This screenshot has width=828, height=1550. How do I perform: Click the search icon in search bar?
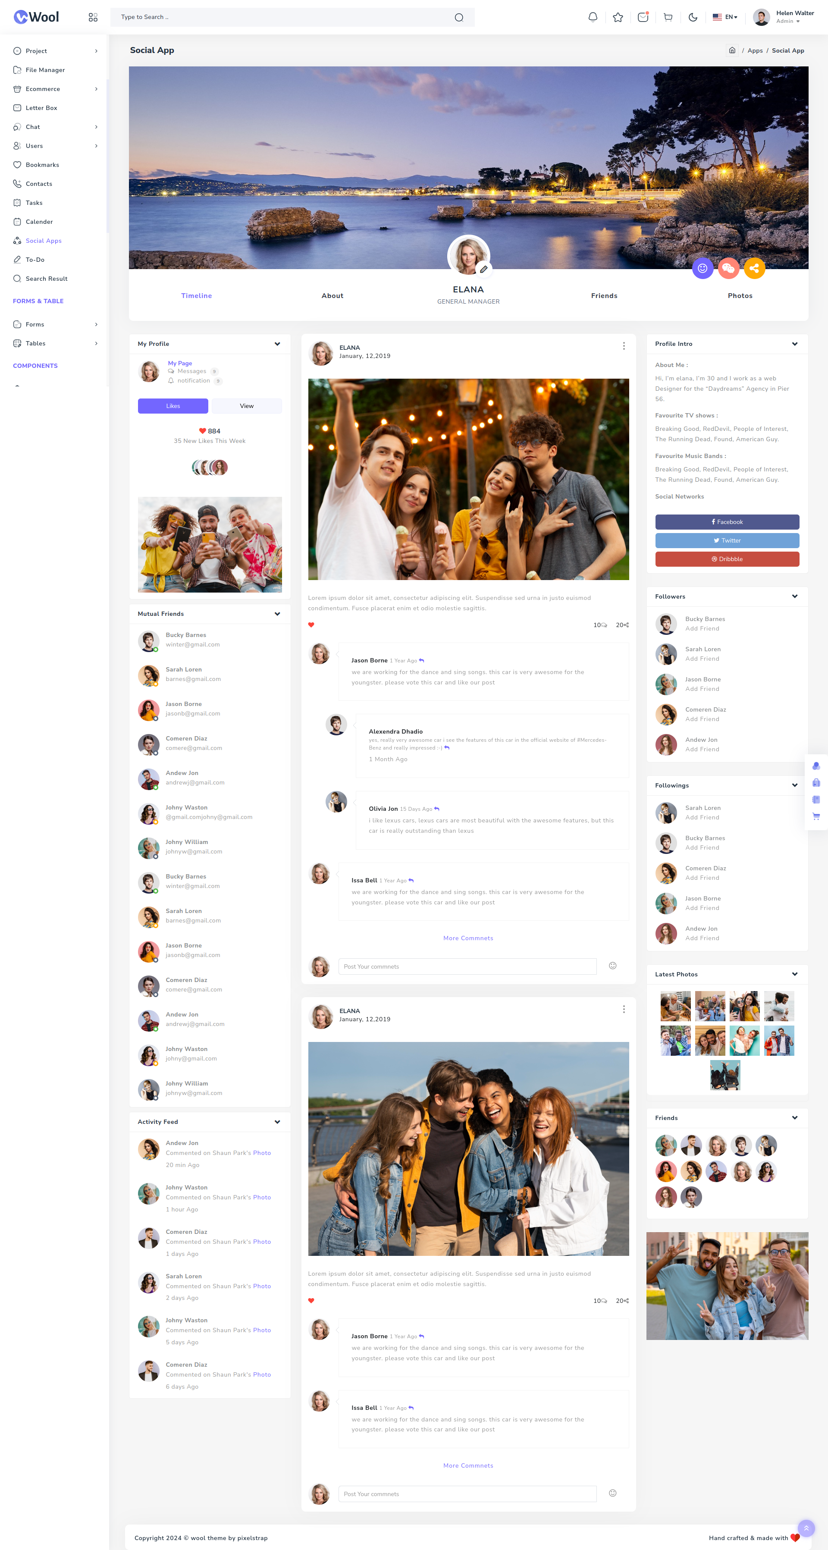coord(459,17)
